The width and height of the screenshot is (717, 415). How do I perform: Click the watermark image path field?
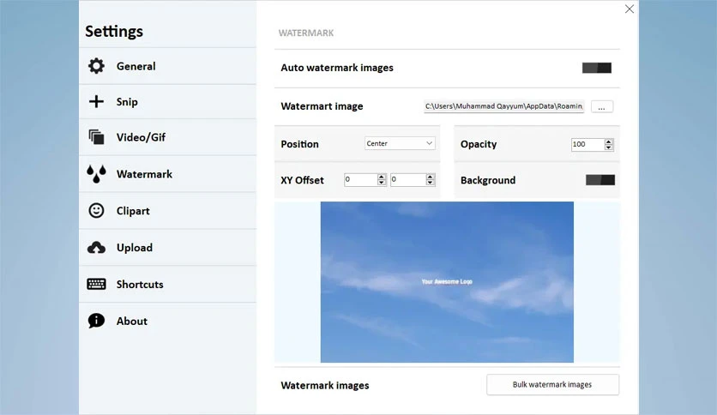(x=504, y=106)
